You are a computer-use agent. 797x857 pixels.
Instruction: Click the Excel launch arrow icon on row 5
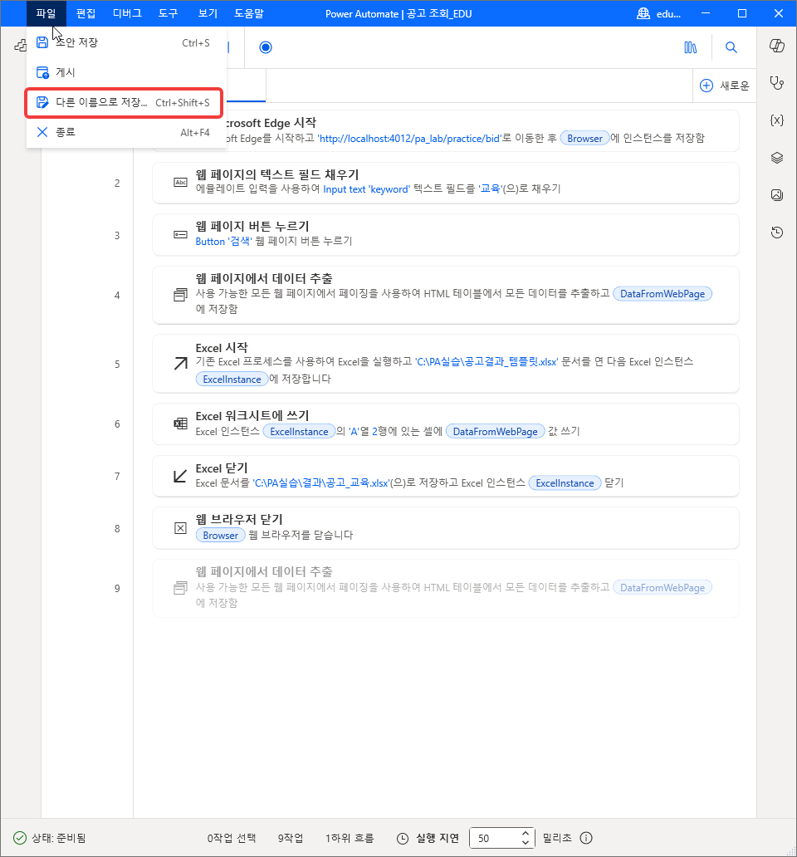[x=180, y=364]
